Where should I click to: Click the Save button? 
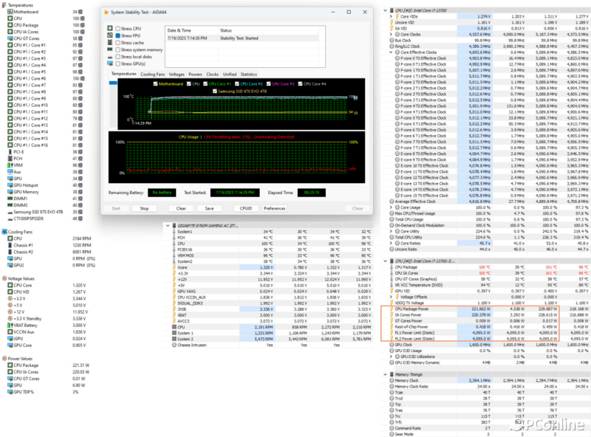pyautogui.click(x=209, y=208)
